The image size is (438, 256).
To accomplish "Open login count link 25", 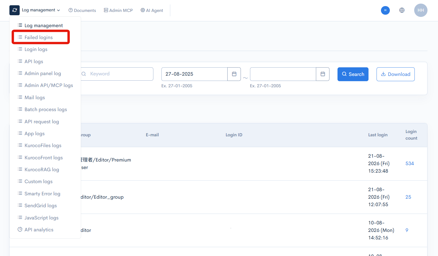I will point(408,197).
